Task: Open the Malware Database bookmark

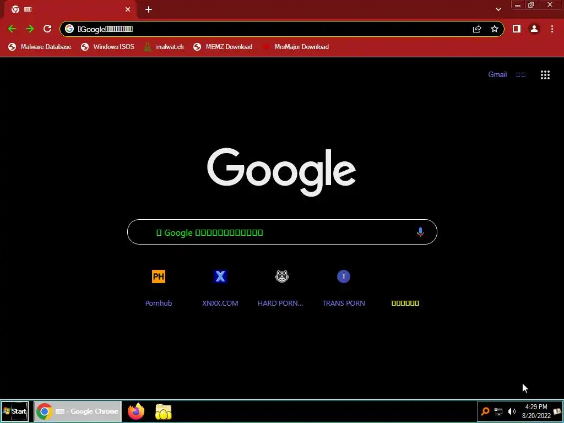Action: click(x=40, y=47)
